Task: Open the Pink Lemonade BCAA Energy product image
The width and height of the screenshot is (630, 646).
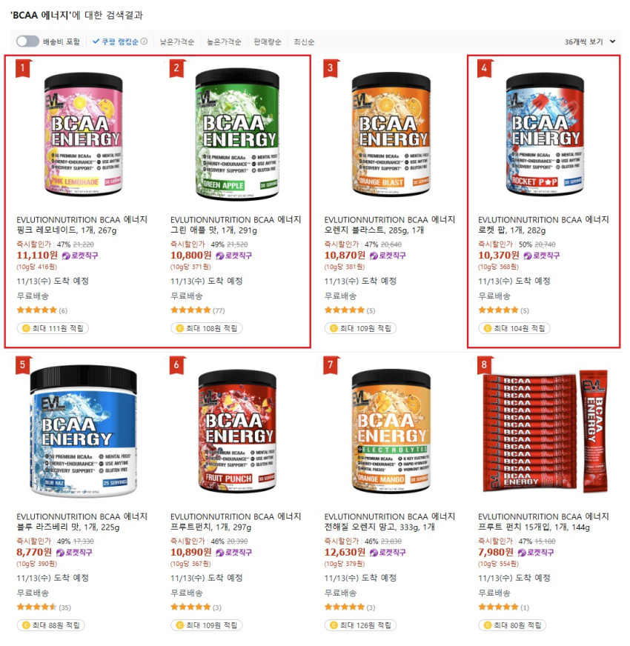Action: click(83, 134)
